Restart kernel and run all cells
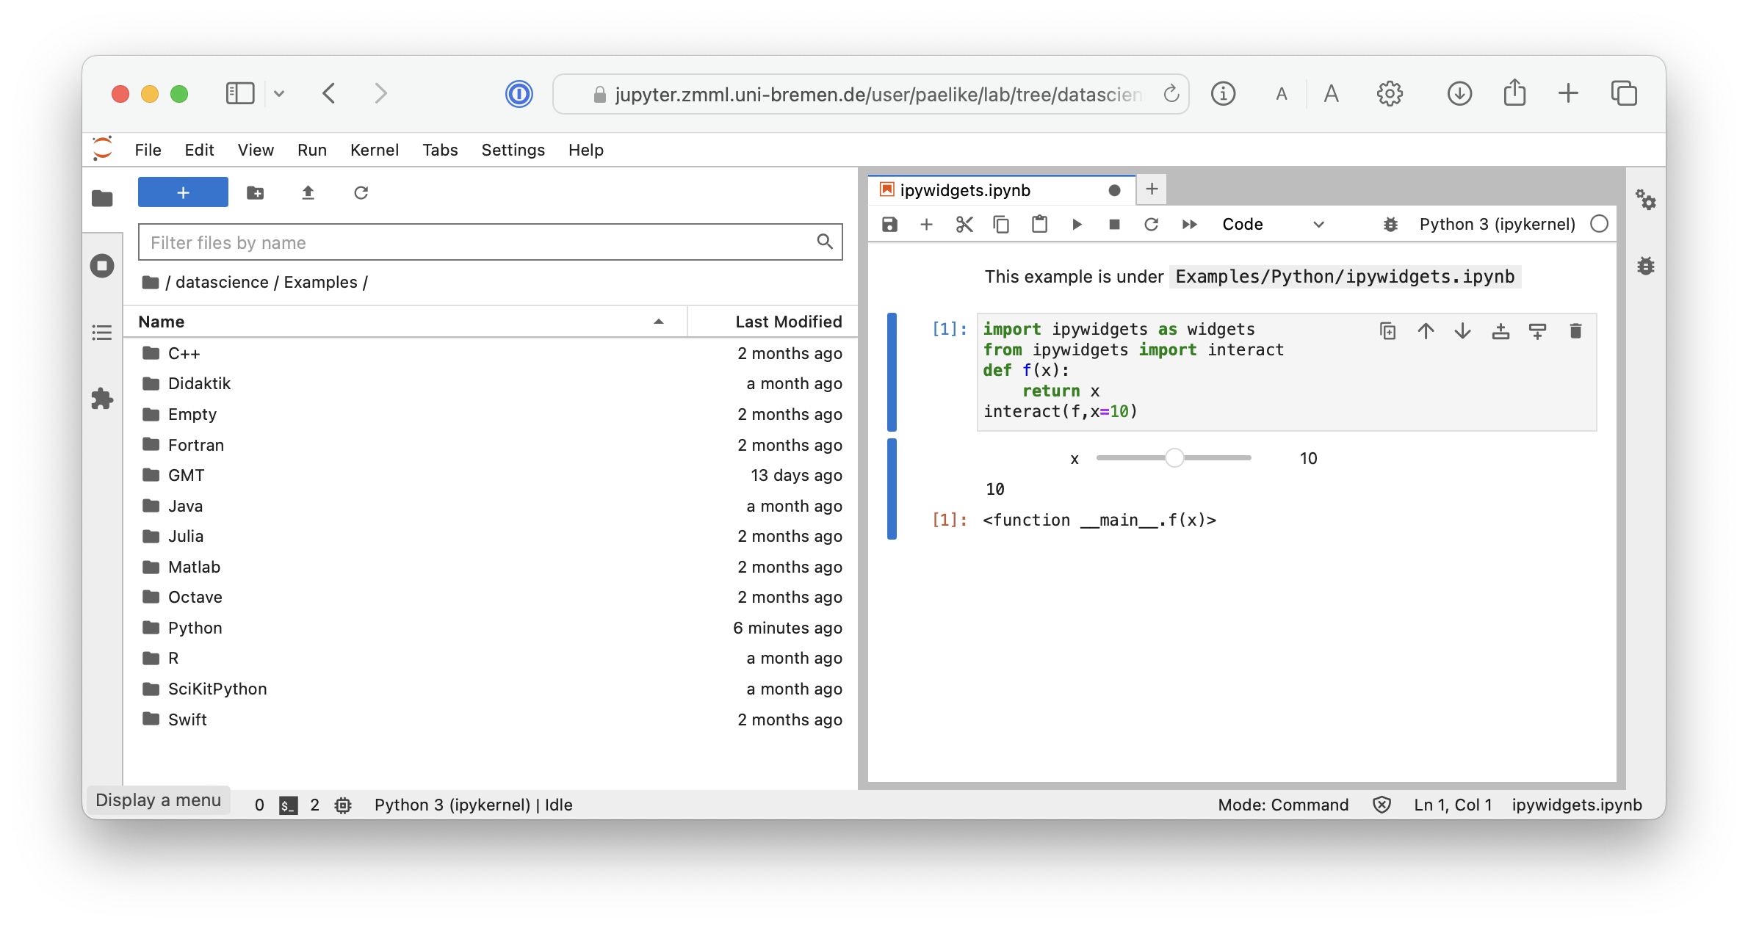1748x928 pixels. 1189,224
